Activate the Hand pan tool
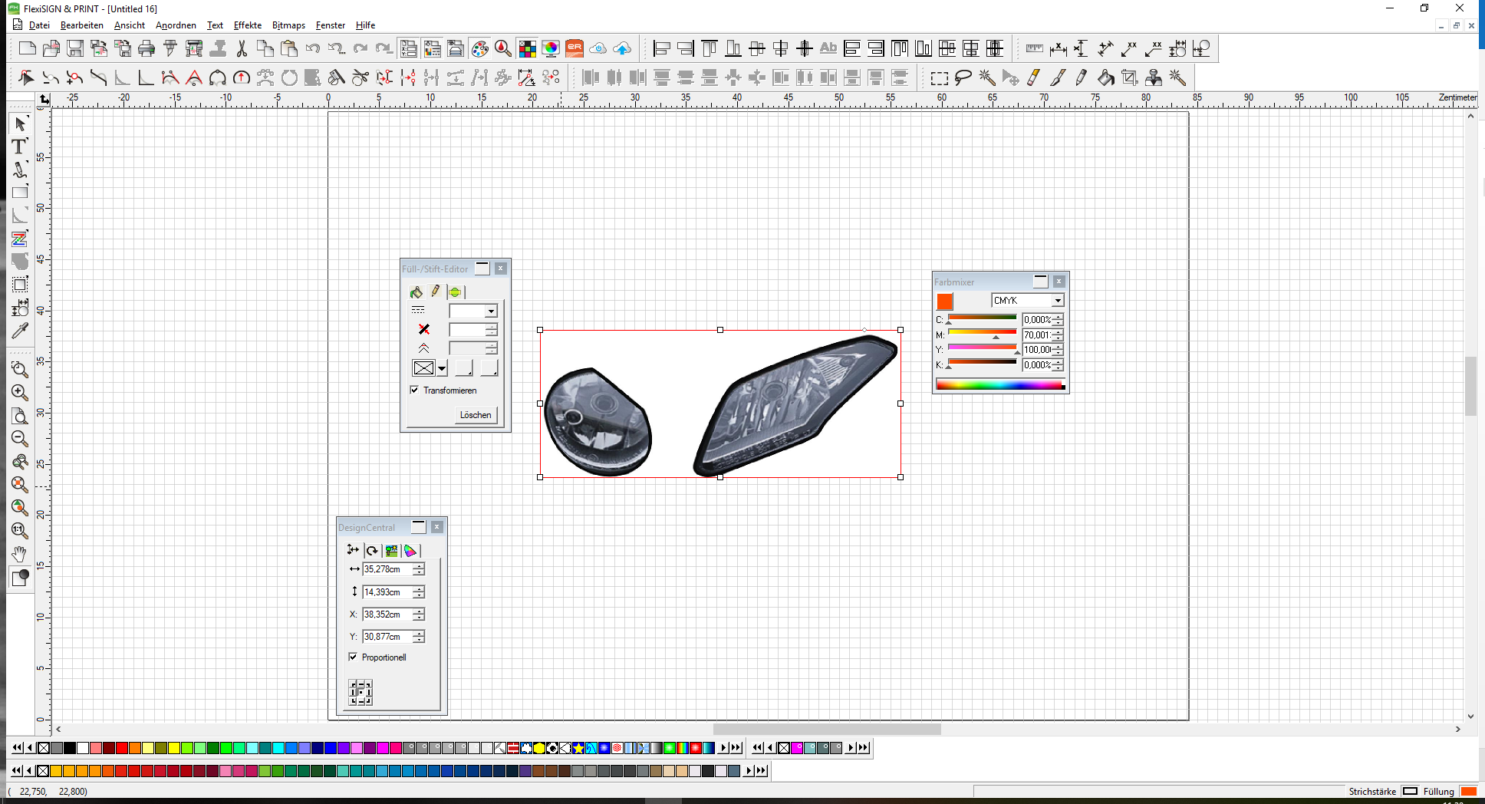 20,553
